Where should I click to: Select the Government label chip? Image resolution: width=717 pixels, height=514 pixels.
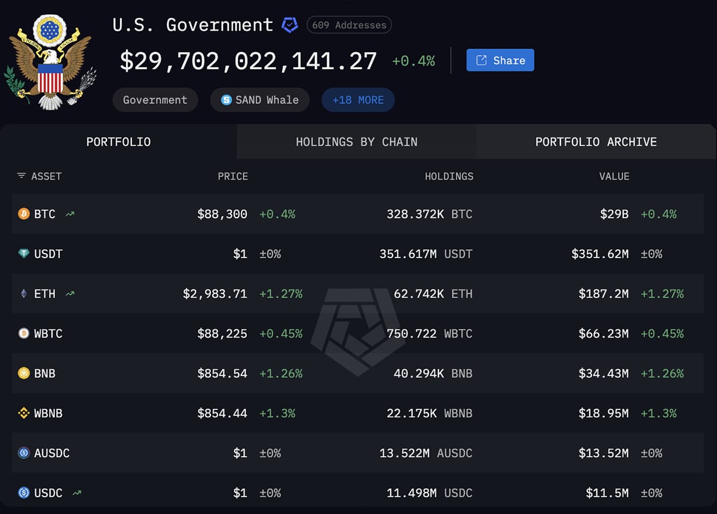point(155,100)
